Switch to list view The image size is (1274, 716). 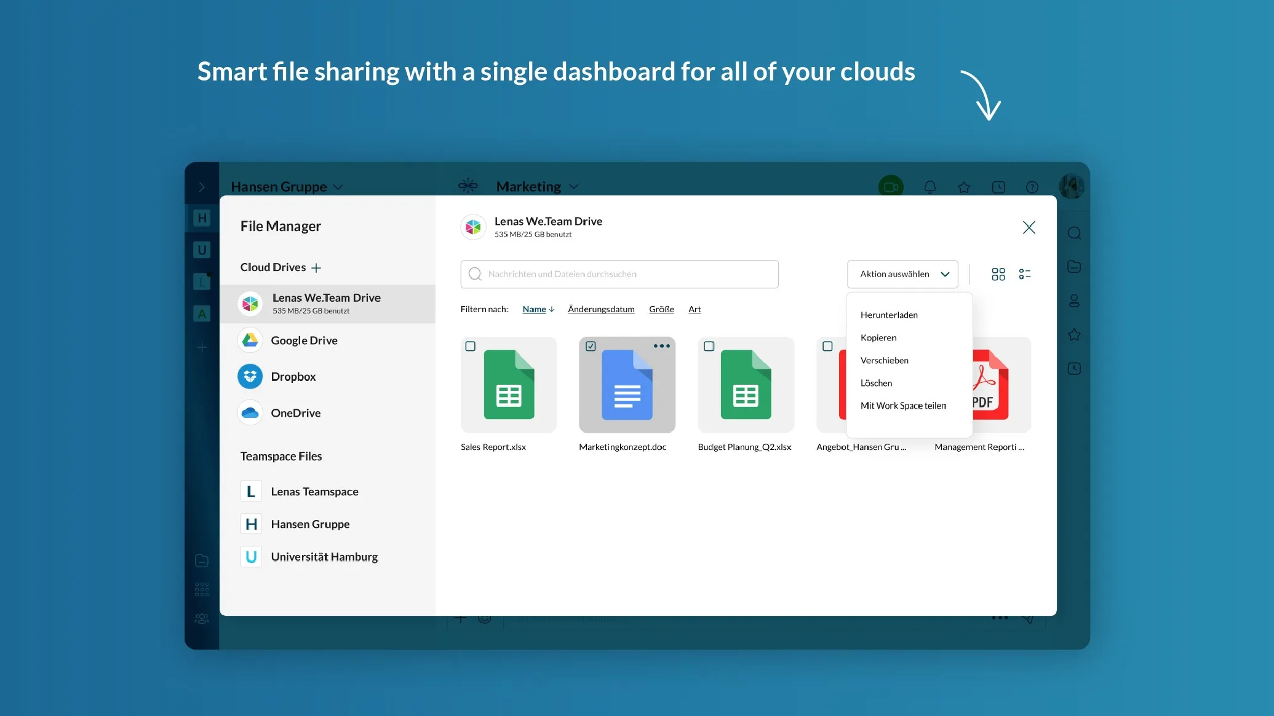(x=1025, y=274)
